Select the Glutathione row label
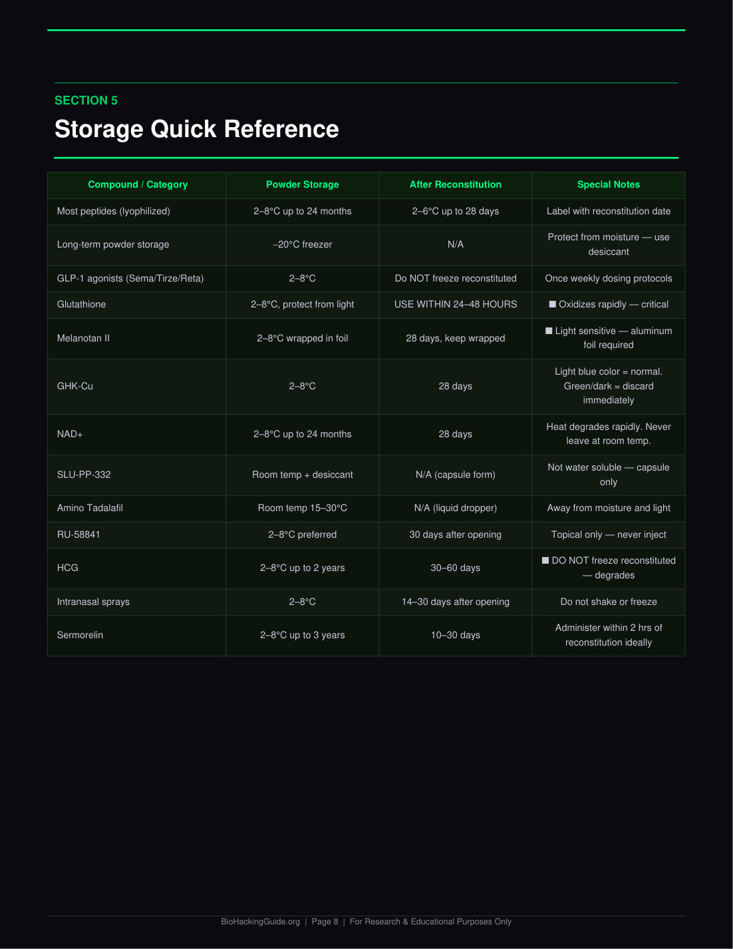The height and width of the screenshot is (949, 733). tap(81, 304)
